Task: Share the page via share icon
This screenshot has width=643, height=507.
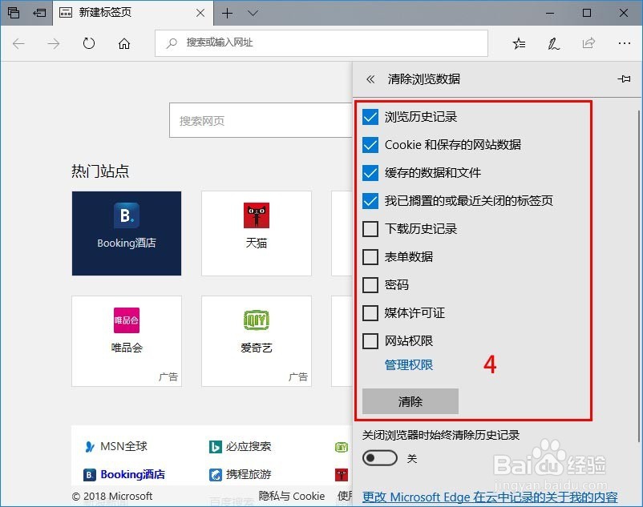Action: [588, 43]
